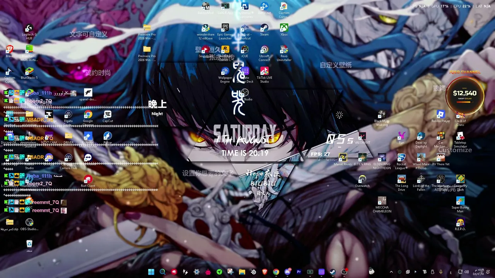Select the R.E.P.O. game icon
495x278 pixels.
click(x=460, y=225)
